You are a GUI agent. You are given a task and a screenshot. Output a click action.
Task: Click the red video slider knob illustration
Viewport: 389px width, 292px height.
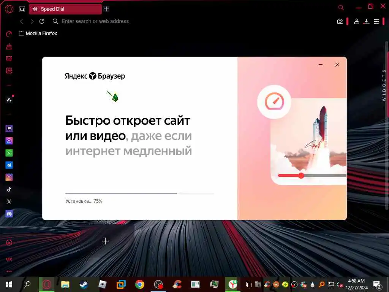coord(301,176)
